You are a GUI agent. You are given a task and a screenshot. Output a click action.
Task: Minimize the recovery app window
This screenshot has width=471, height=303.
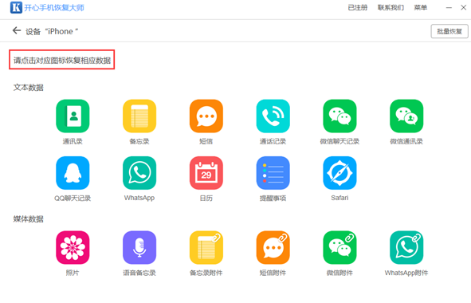(449, 7)
